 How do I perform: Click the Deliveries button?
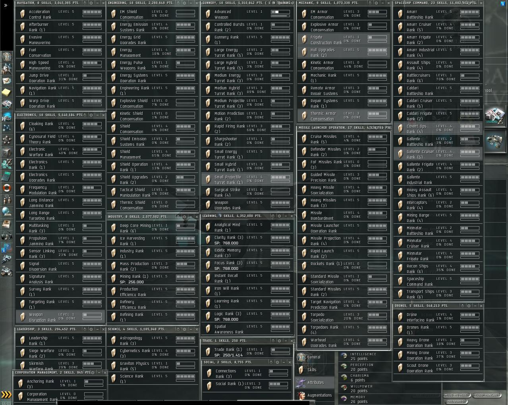[456, 401]
